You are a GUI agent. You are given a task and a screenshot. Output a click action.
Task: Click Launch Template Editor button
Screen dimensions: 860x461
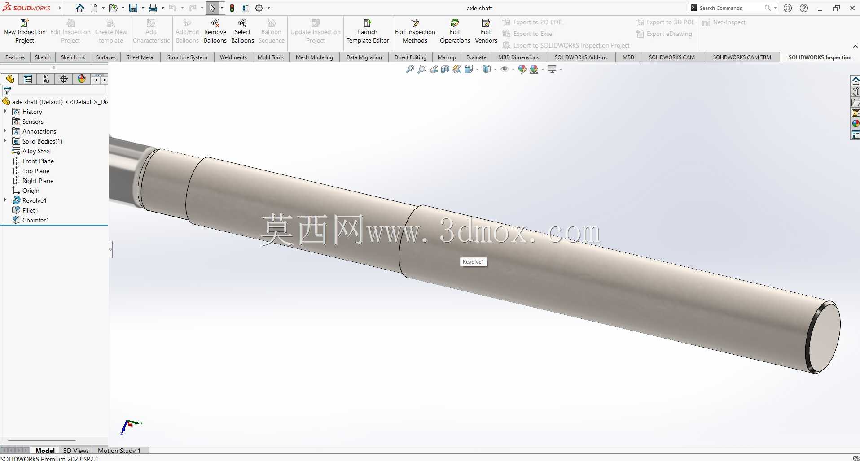point(368,31)
